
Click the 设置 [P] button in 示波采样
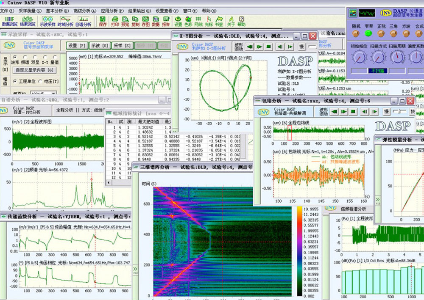coord(77,46)
